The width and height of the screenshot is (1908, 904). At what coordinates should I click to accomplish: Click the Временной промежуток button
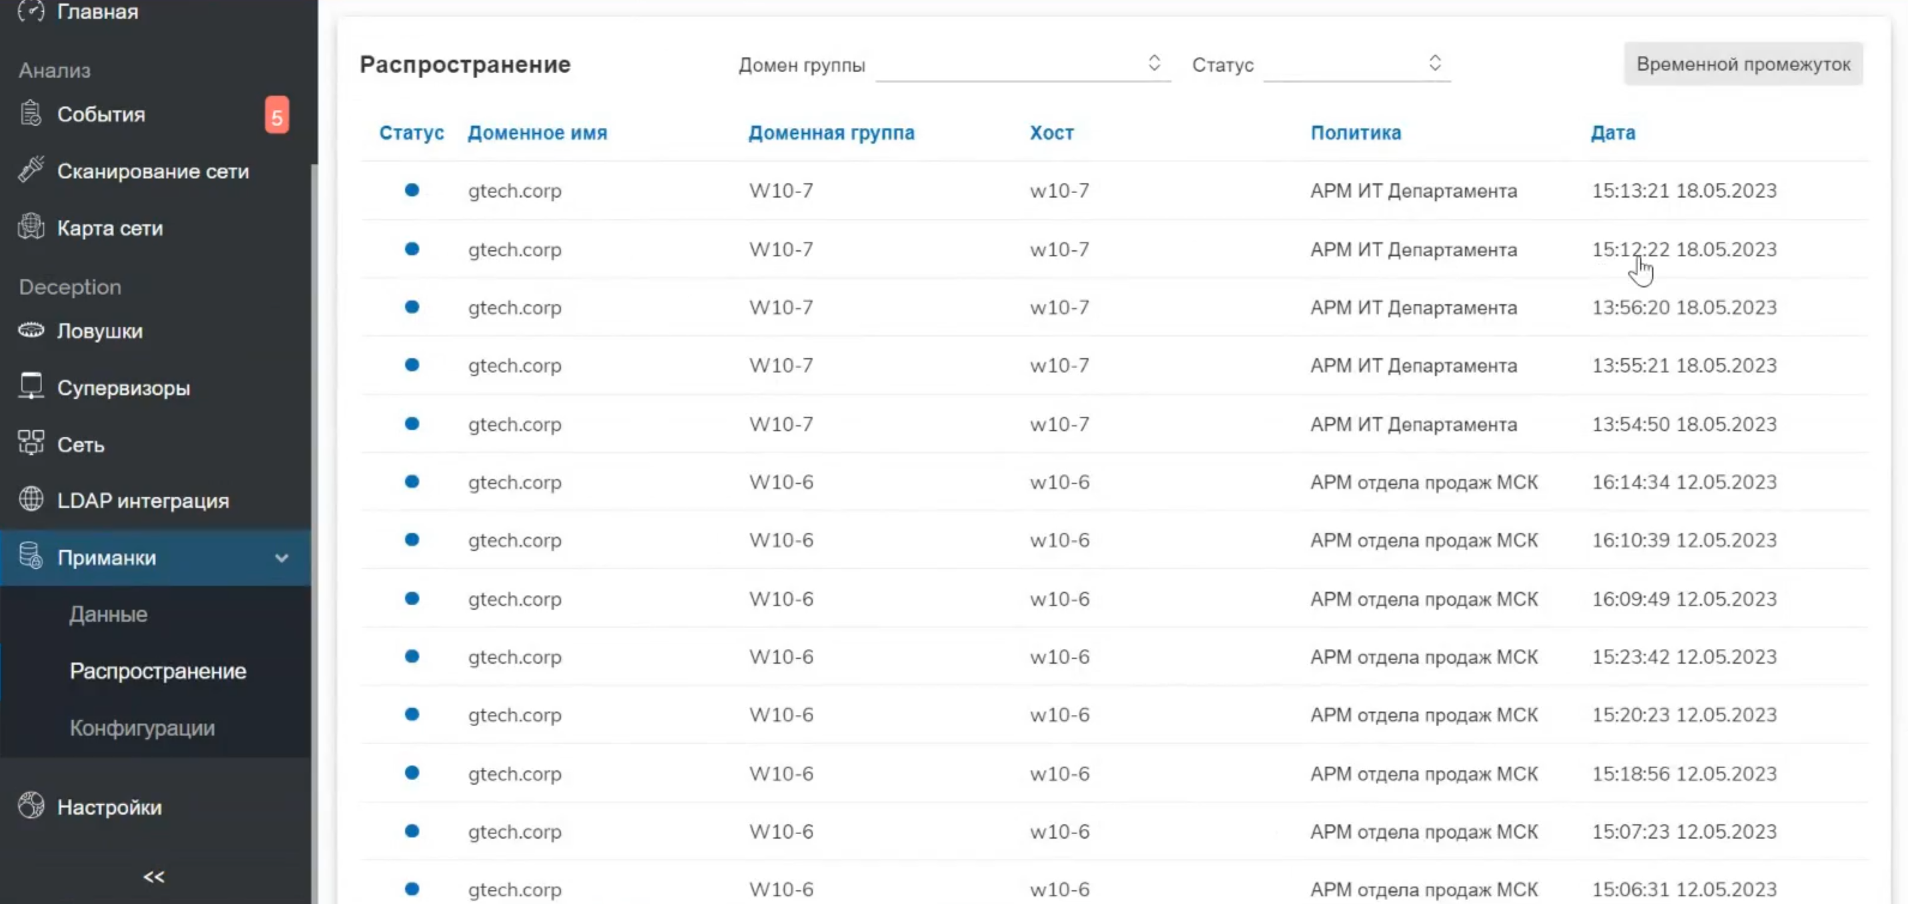pos(1743,65)
